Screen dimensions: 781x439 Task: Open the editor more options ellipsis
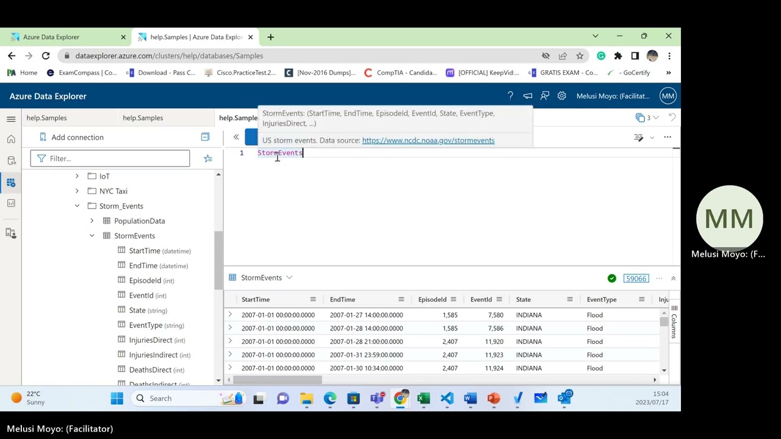click(x=668, y=137)
